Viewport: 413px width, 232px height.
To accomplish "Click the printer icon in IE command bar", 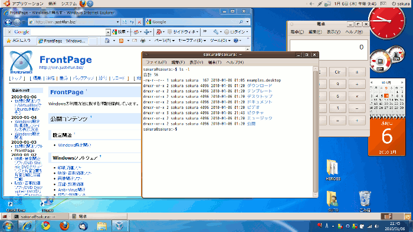I will click(x=143, y=41).
